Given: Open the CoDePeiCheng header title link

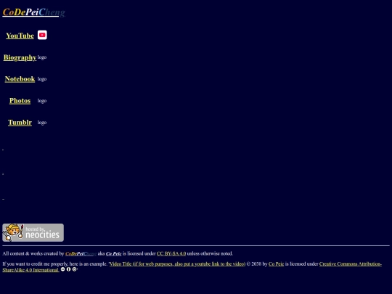Looking at the screenshot, I should pos(33,12).
